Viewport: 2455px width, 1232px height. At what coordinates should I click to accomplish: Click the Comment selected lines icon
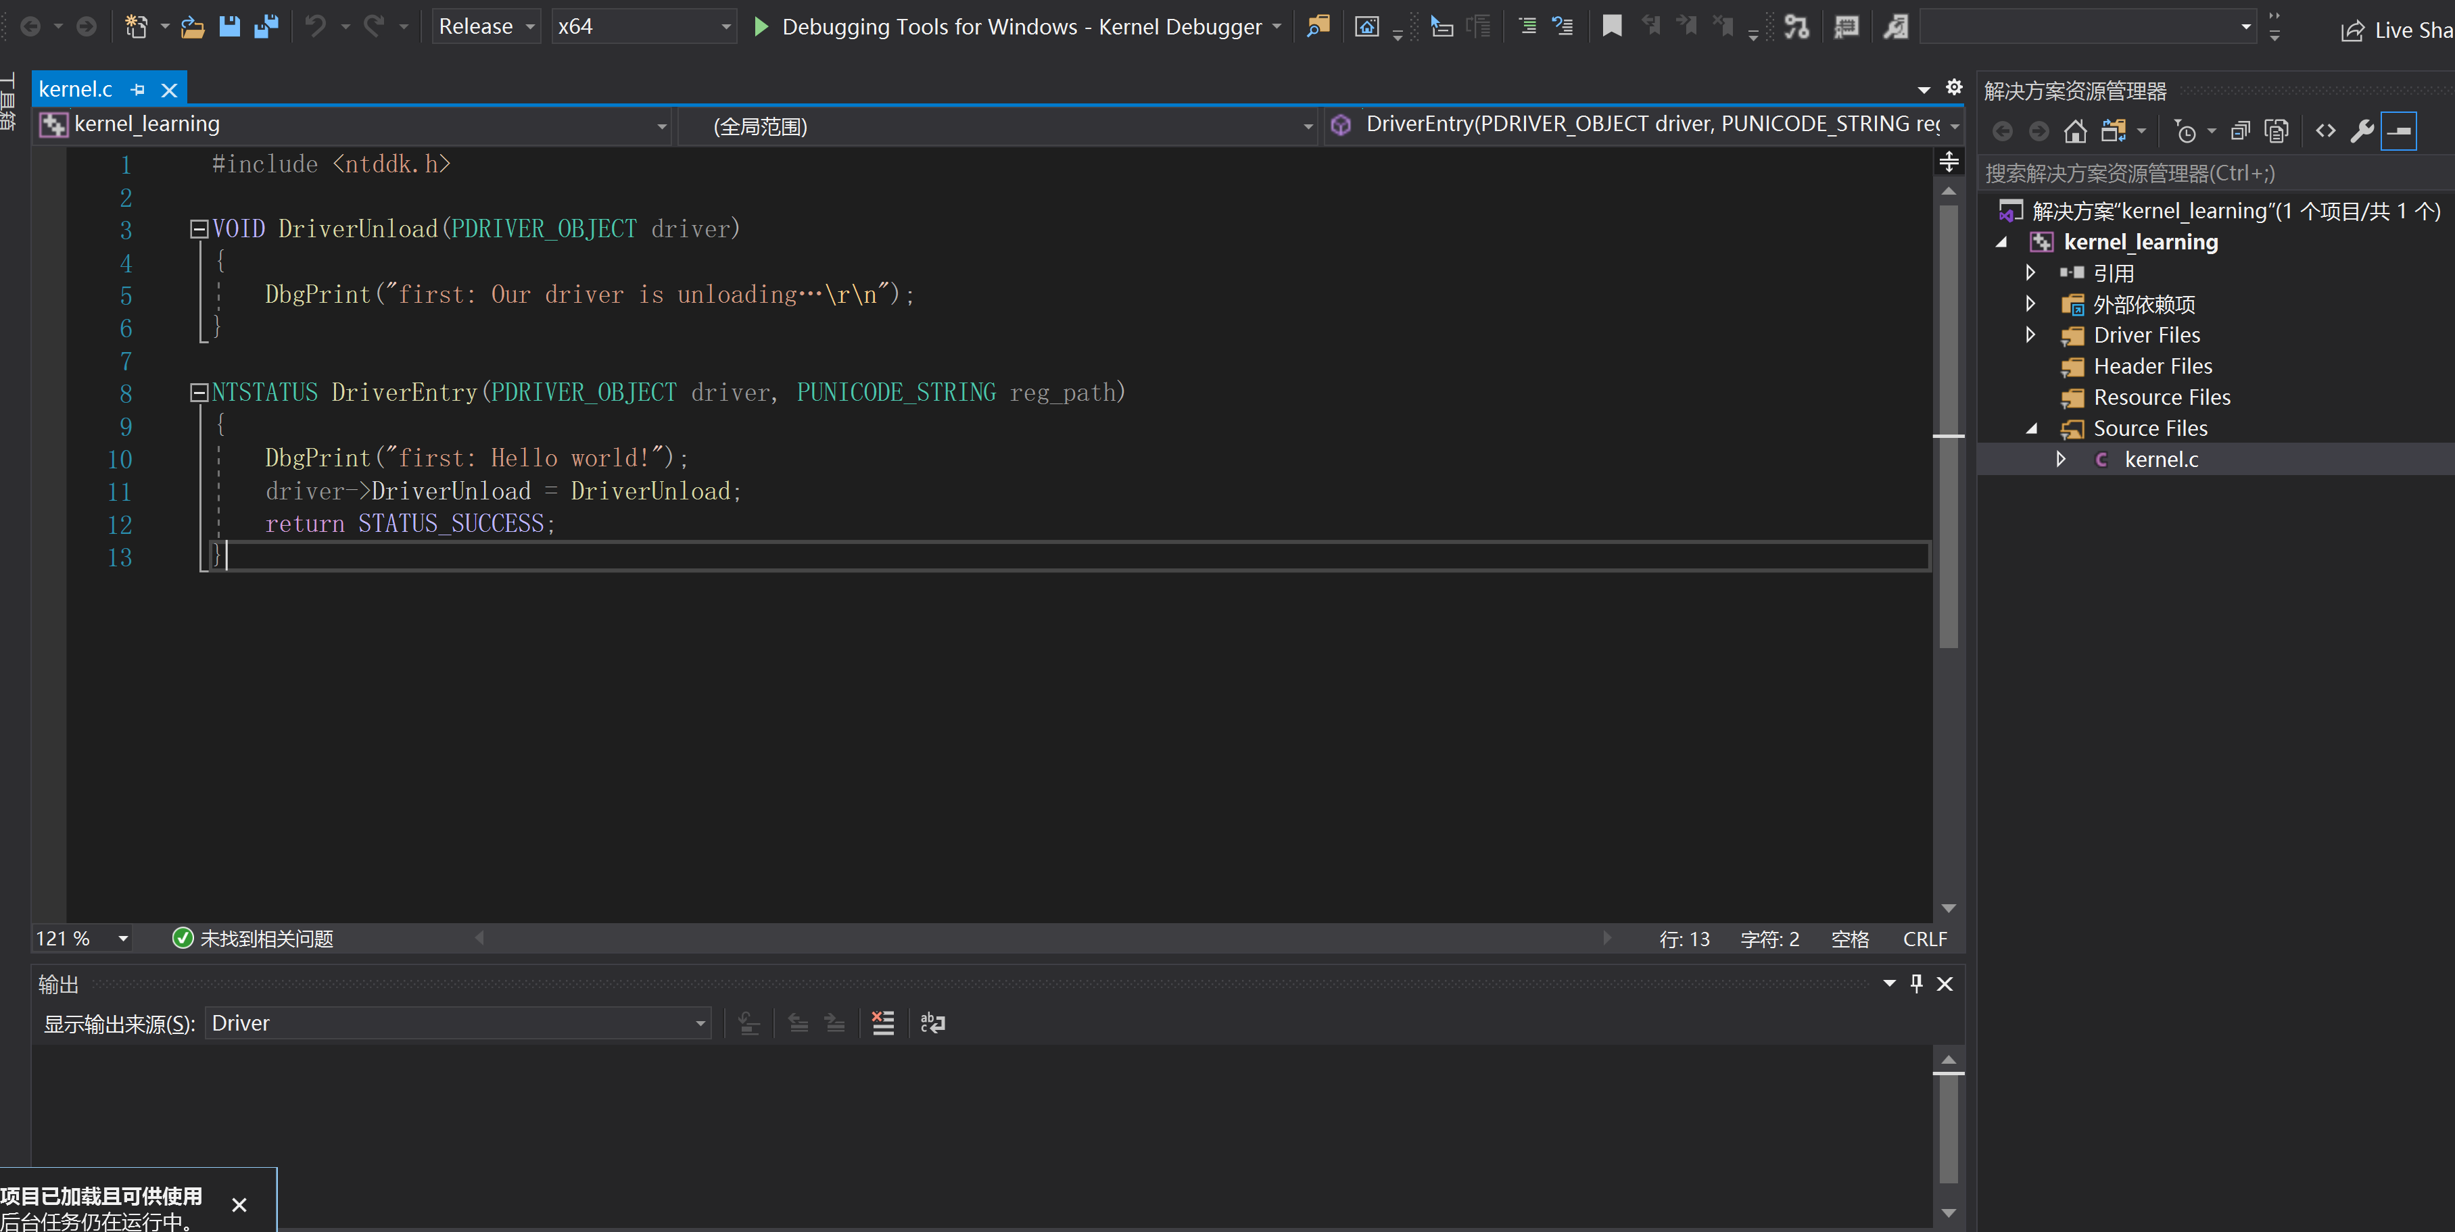coord(1527,26)
